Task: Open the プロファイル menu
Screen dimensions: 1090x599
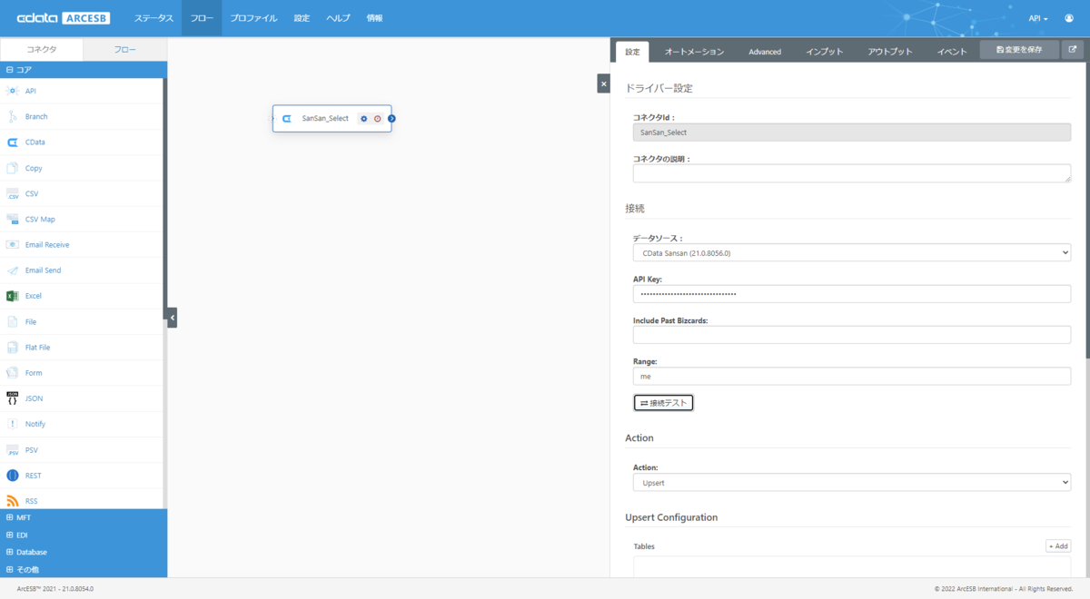Action: (253, 18)
